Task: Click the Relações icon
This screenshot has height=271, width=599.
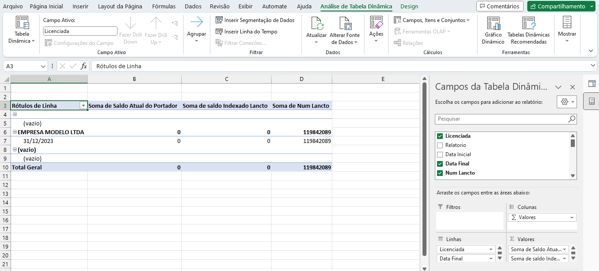Action: coord(397,43)
